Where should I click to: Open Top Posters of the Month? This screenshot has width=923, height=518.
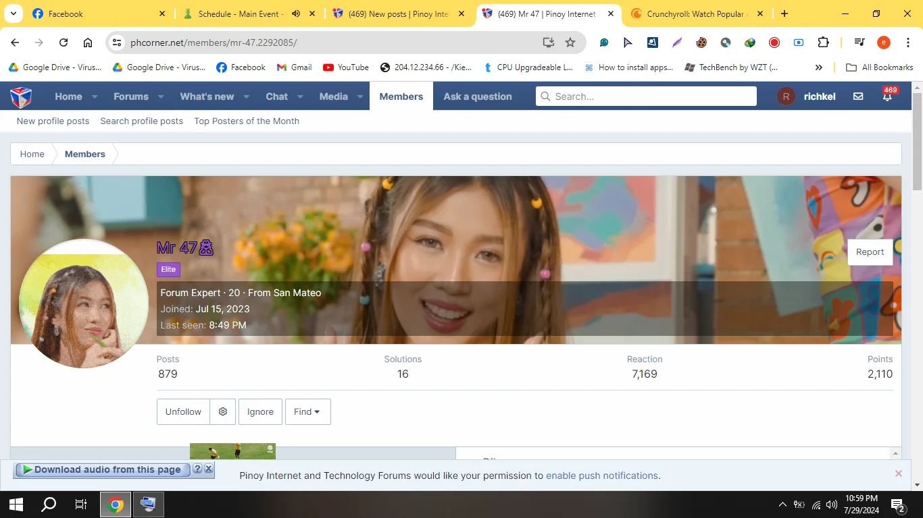pos(247,121)
